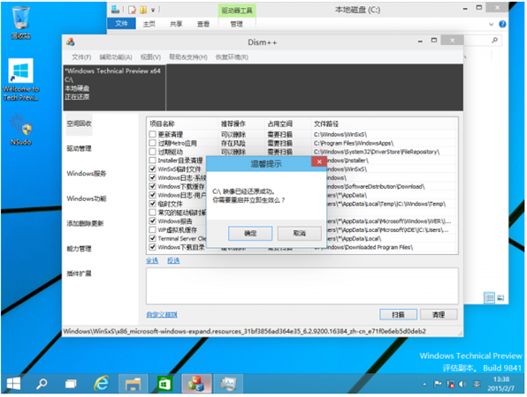This screenshot has width=527, height=397.
Task: Select 驱动管理 in sidebar
Action: (x=79, y=148)
